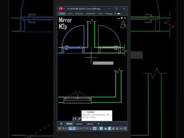Toggle annotation auto-scale icon in status bar
Screen dimensions: 184x138
click(113, 128)
